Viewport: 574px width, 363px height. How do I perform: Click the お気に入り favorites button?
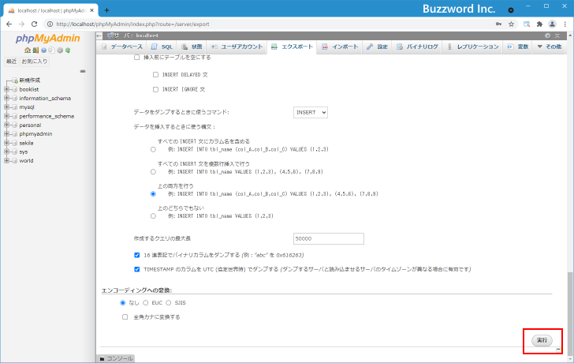pyautogui.click(x=35, y=62)
